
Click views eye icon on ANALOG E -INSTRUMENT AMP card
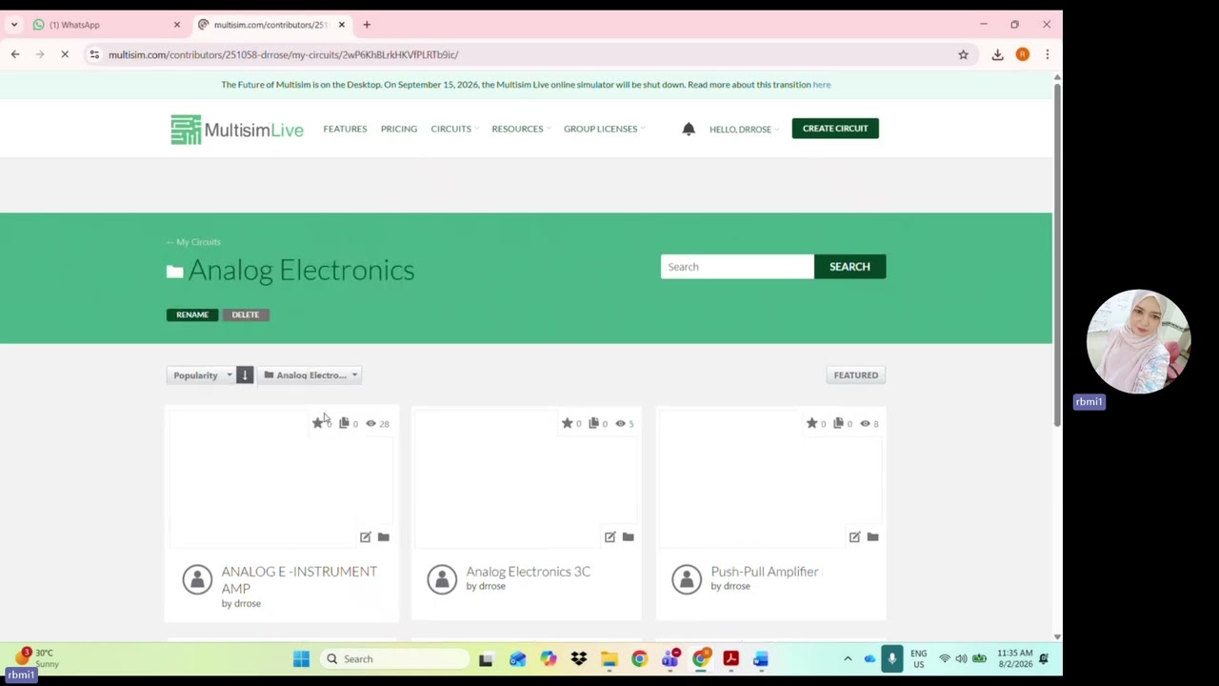coord(371,423)
